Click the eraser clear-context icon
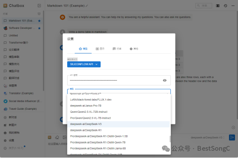The image size is (238, 158). click(57, 137)
